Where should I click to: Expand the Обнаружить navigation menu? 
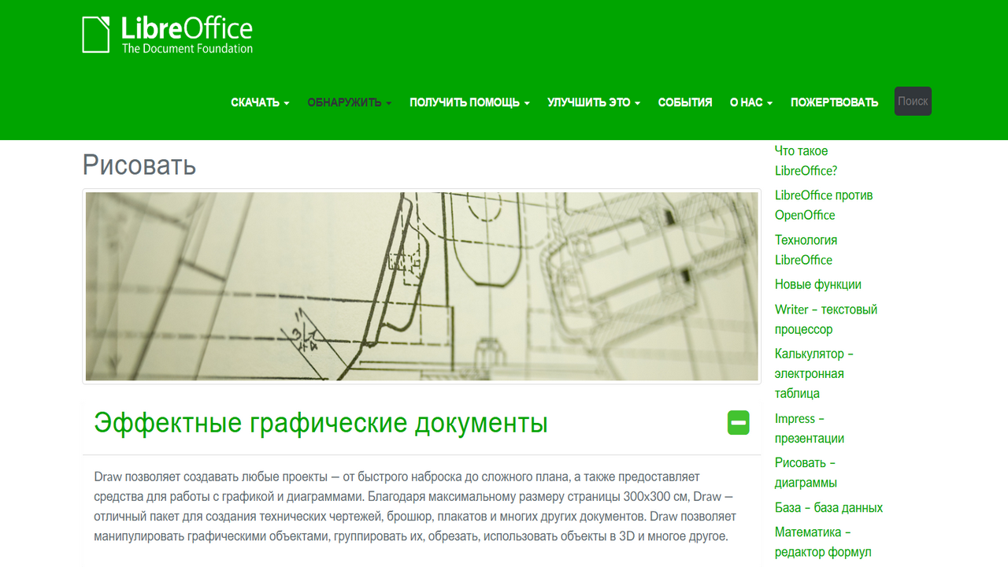point(349,102)
